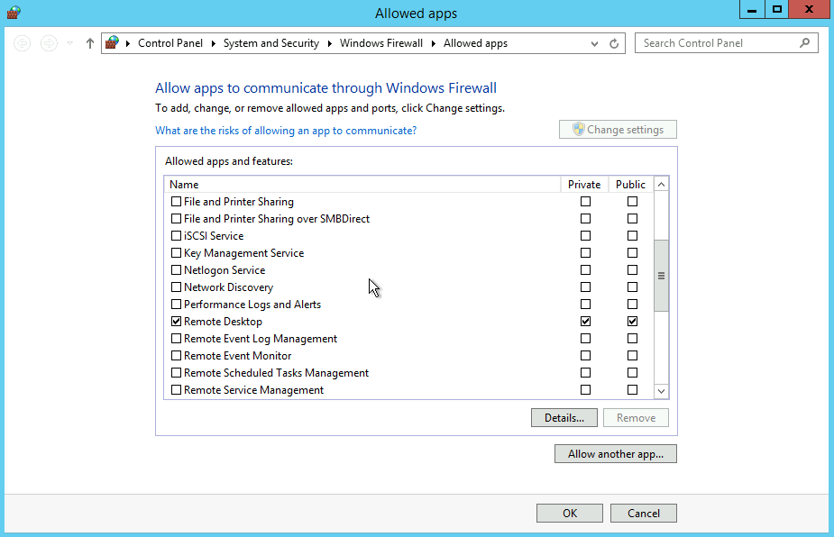Viewport: 834px width, 537px height.
Task: Enable Performance Logs and Alerts checkbox
Action: 176,305
